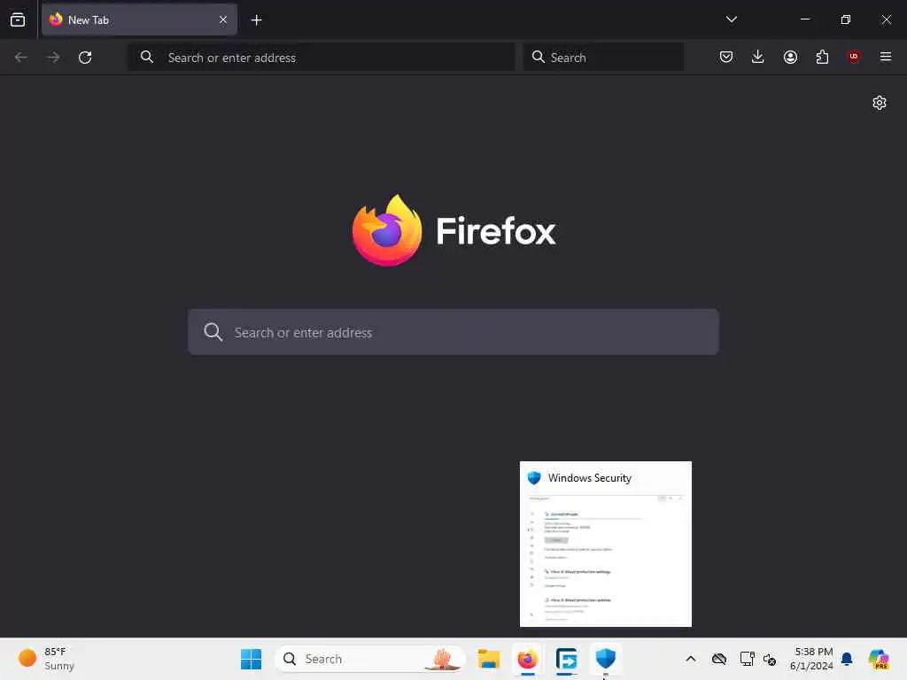907x680 pixels.
Task: Open the Firefox View tab list icon
Action: (x=18, y=19)
